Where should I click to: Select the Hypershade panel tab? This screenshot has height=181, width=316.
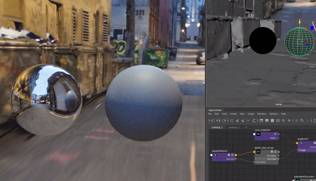tap(215, 110)
